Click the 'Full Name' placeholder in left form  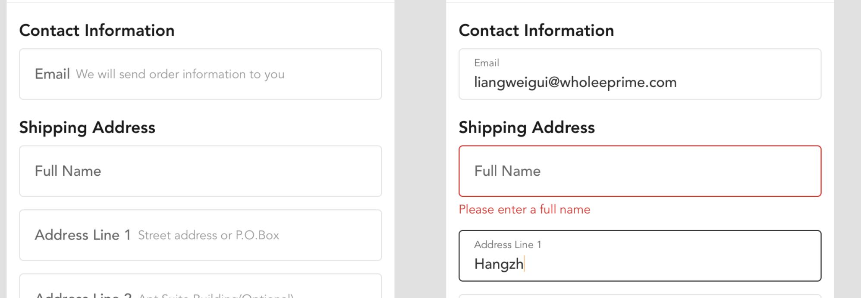pos(68,171)
